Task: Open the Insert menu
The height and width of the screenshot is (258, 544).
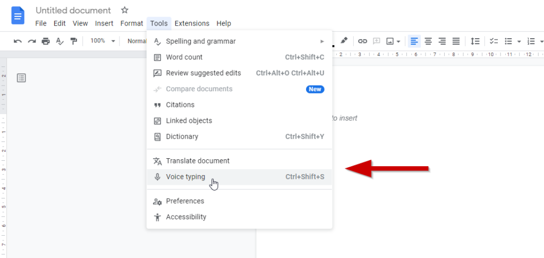Action: (104, 23)
